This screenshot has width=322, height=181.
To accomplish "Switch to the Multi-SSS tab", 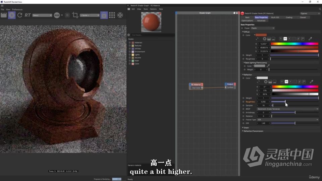I will point(275,17).
